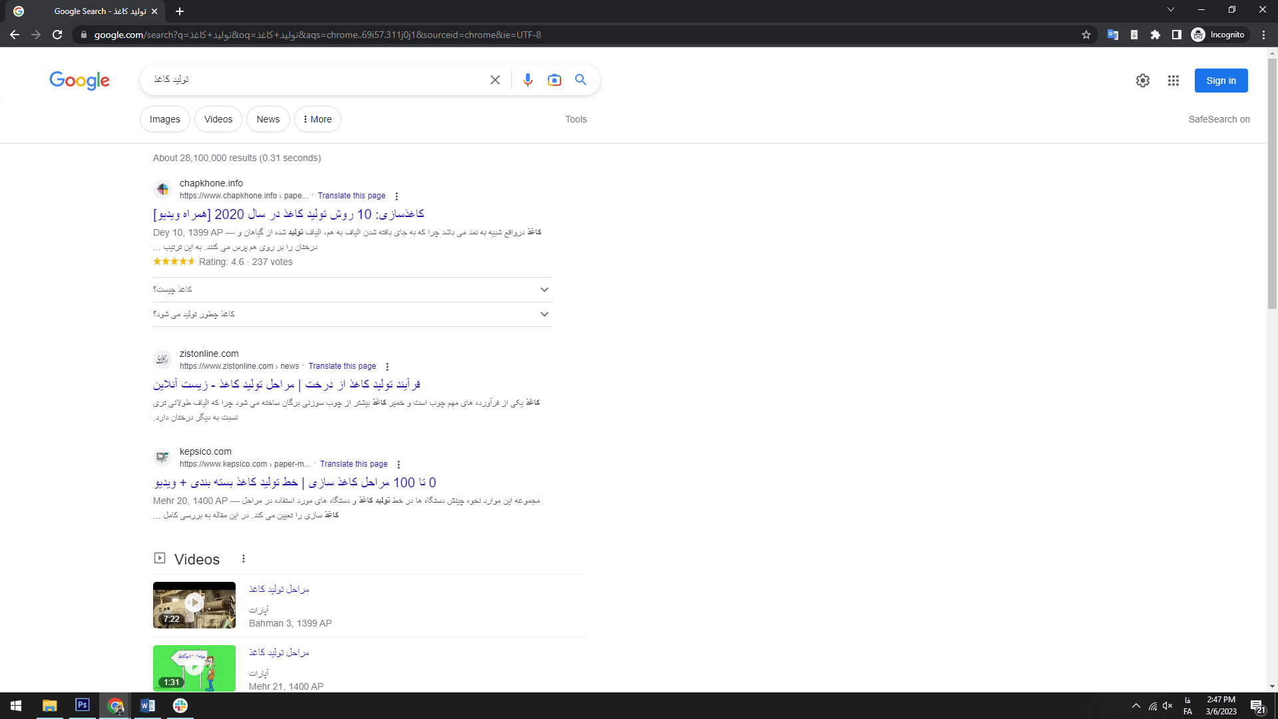Open the Windows Start menu
Image resolution: width=1278 pixels, height=719 pixels.
(16, 706)
